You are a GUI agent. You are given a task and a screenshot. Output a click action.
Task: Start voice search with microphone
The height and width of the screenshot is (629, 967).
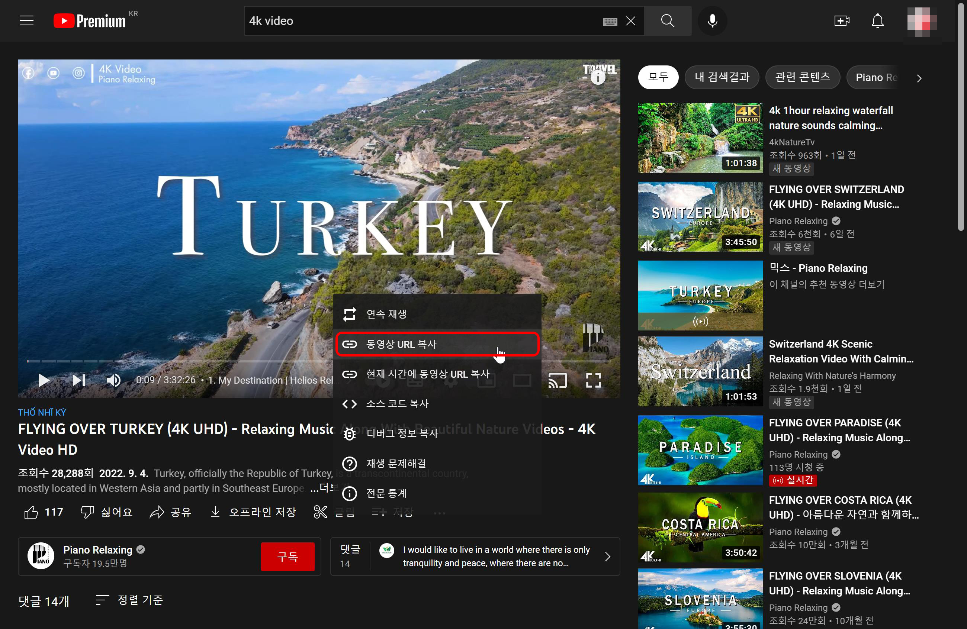[712, 21]
